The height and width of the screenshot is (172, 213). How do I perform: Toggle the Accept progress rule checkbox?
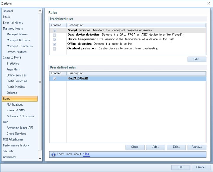click(55, 30)
